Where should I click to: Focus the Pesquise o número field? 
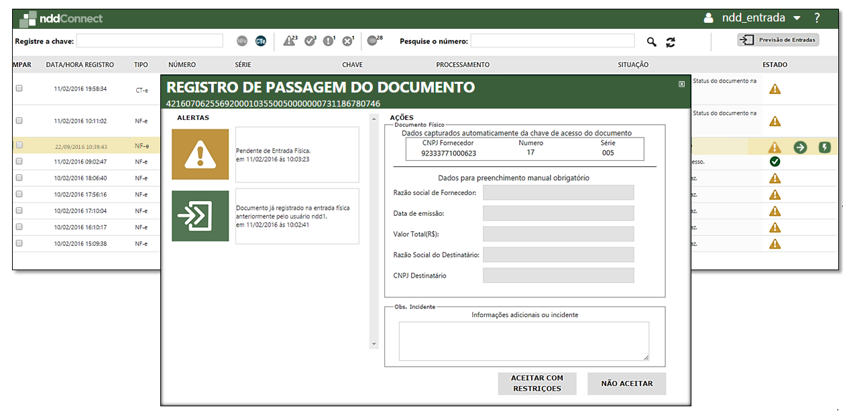pyautogui.click(x=553, y=41)
